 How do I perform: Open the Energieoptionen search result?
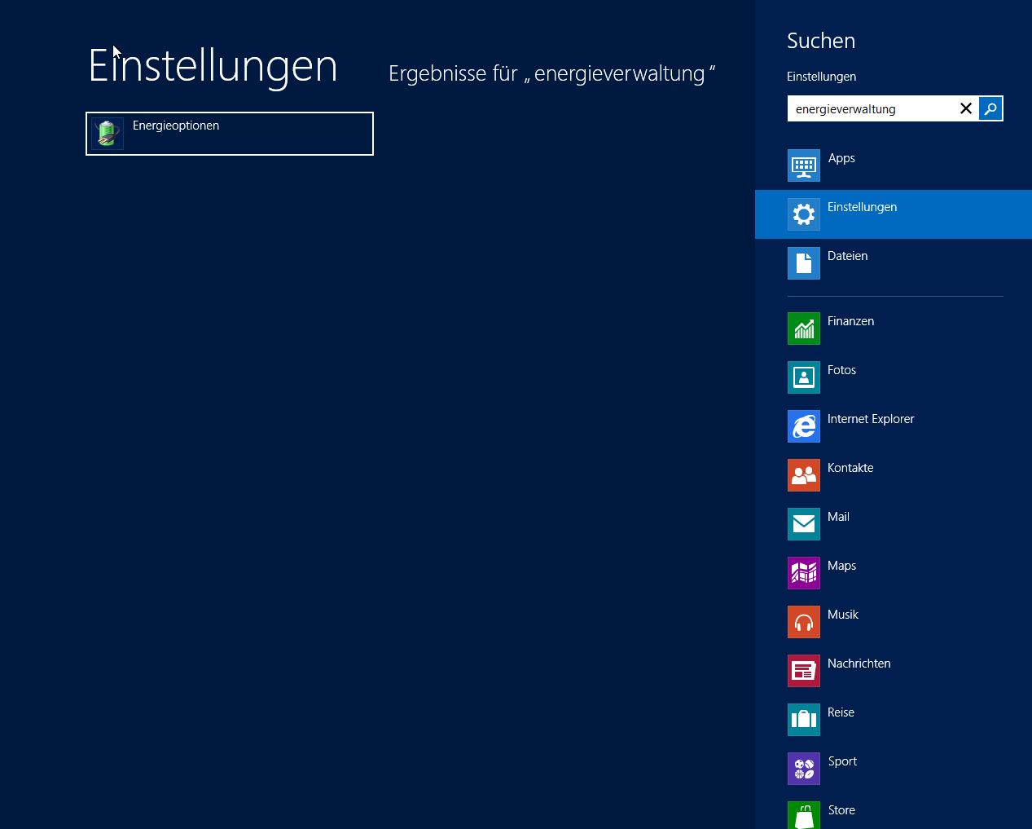[x=230, y=134]
